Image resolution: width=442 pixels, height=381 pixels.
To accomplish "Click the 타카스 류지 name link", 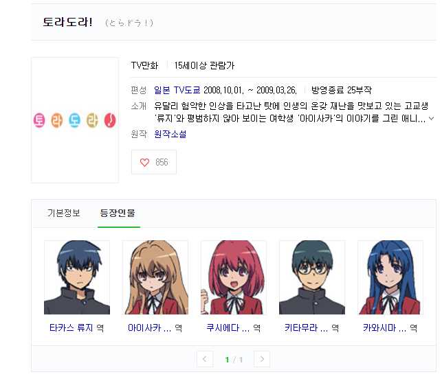I will 71,327.
